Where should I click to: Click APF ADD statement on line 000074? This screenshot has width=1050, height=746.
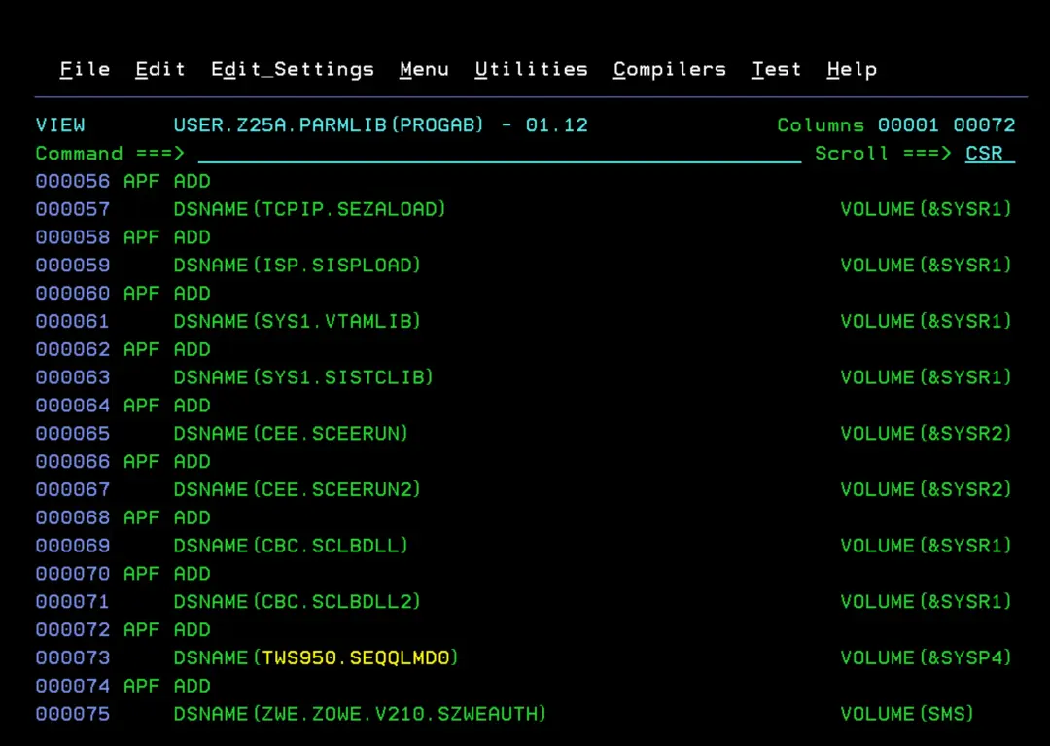click(x=167, y=687)
